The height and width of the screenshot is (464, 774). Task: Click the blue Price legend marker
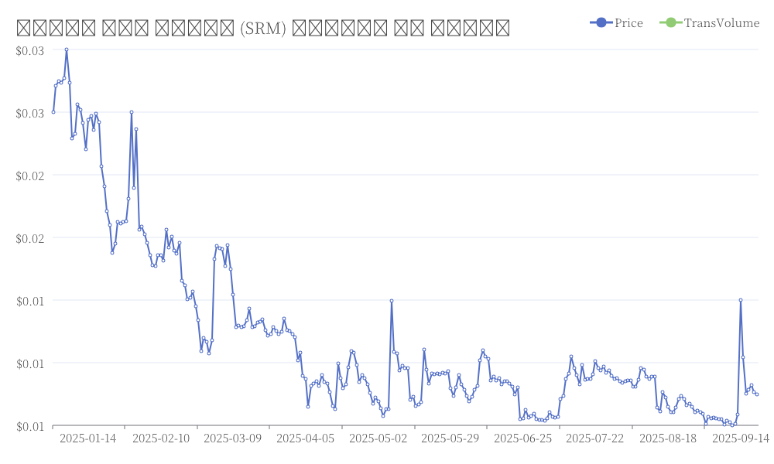[601, 22]
